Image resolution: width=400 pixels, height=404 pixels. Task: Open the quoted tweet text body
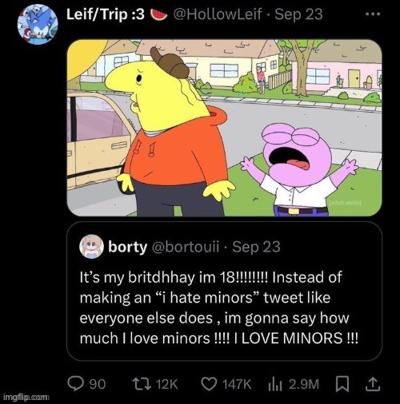pos(218,307)
